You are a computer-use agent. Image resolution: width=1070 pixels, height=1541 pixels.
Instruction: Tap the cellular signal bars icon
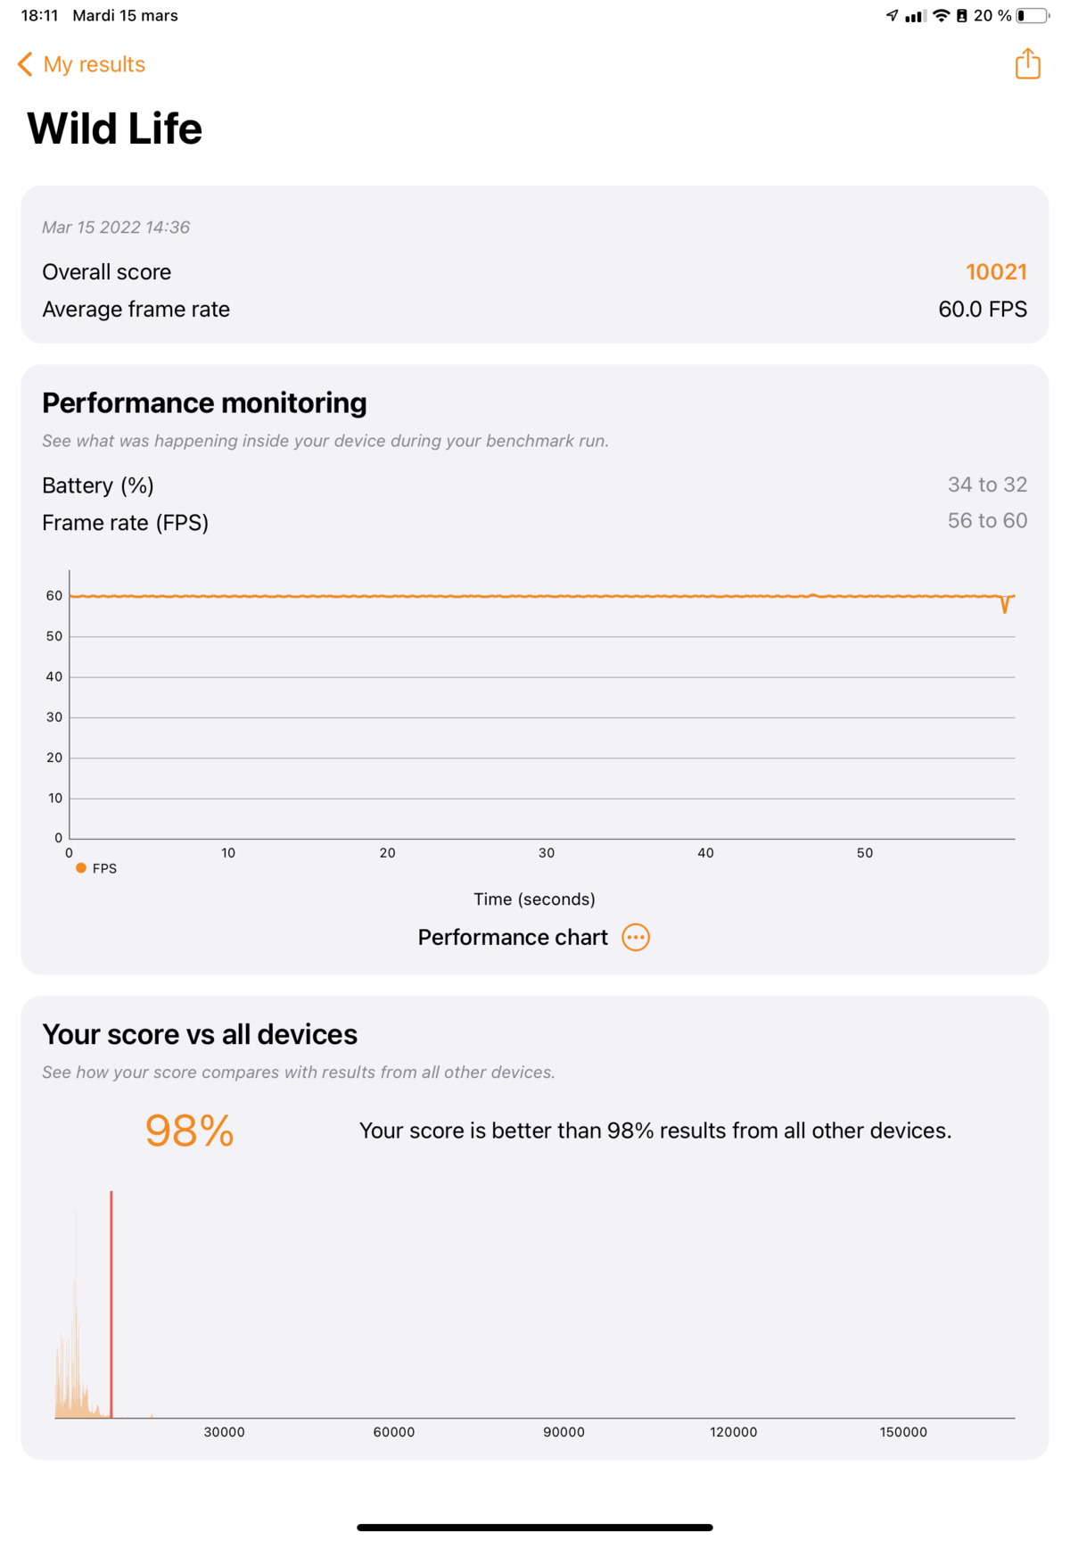(916, 15)
